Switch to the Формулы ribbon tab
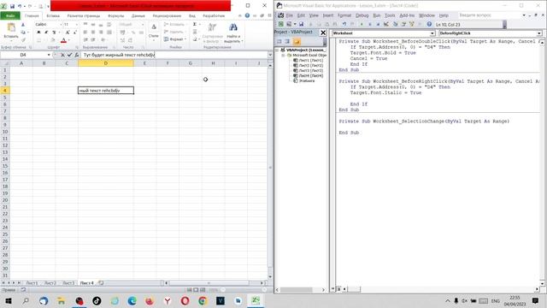 click(x=116, y=15)
